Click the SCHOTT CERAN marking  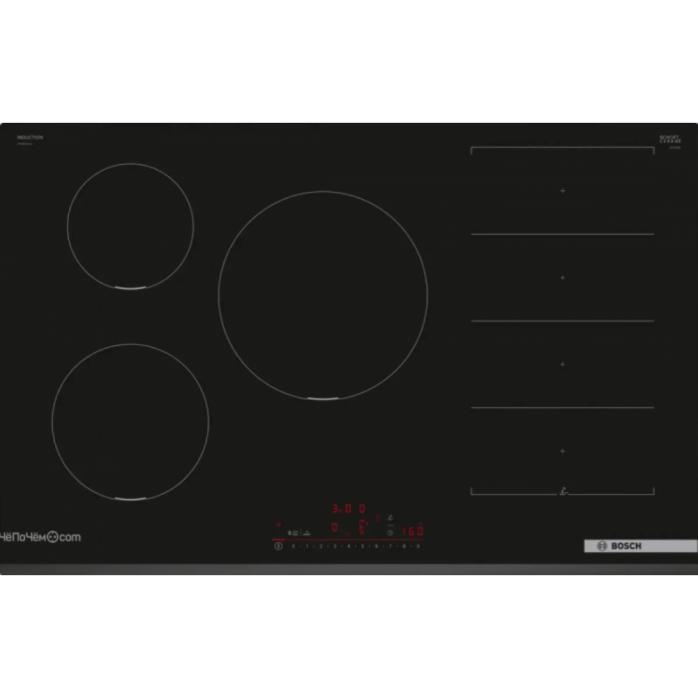pos(670,140)
